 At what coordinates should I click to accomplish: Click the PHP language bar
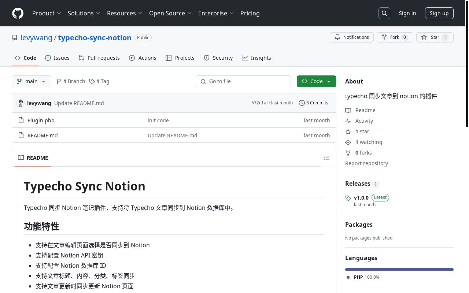[x=399, y=270]
